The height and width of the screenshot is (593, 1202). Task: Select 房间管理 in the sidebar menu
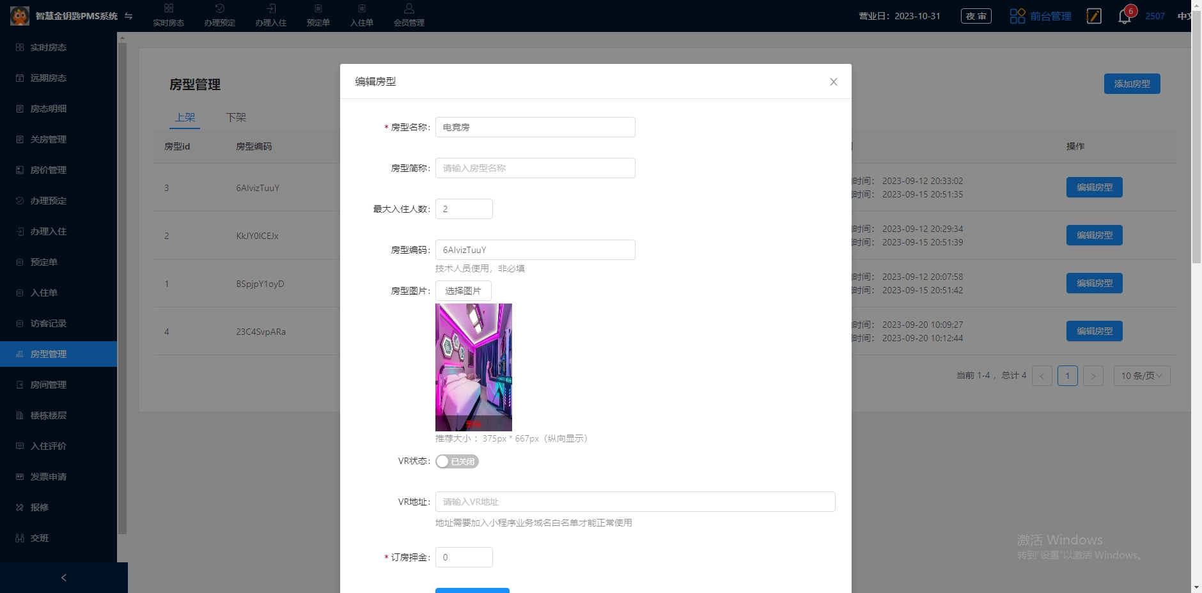[49, 385]
